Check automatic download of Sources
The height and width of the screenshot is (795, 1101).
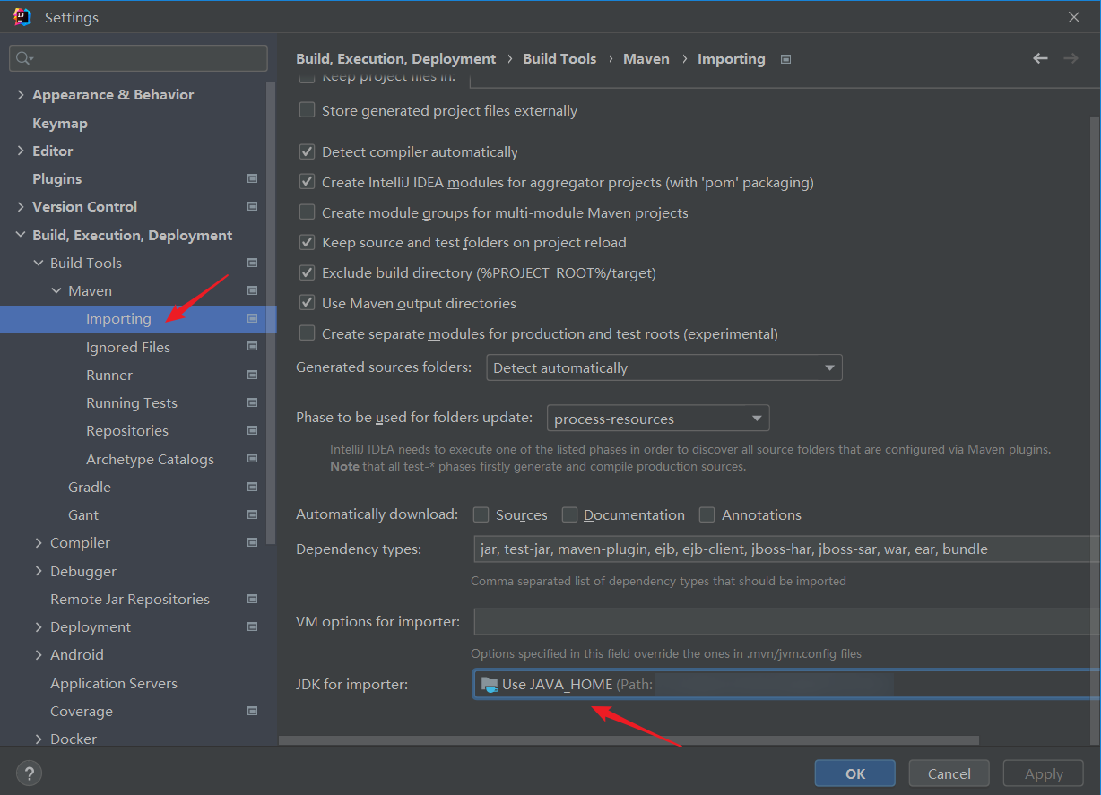click(x=481, y=514)
